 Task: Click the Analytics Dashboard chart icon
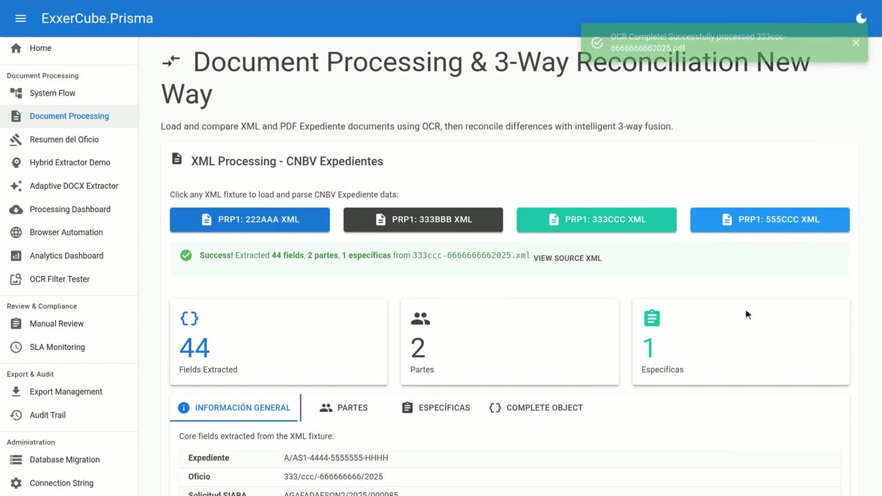[16, 256]
